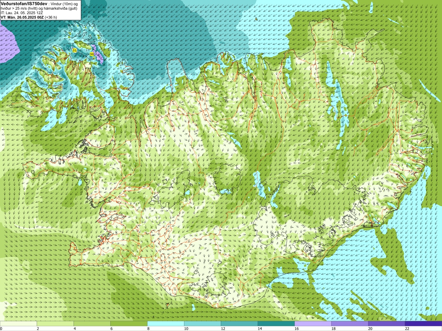Select the 20–22 m/s violet legend swatch
Image resolution: width=442 pixels, height=331 pixels.
[x=387, y=324]
